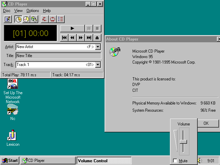Viewport: 220px width, 165px height.
Task: Open the Disc menu
Action: click(7, 11)
